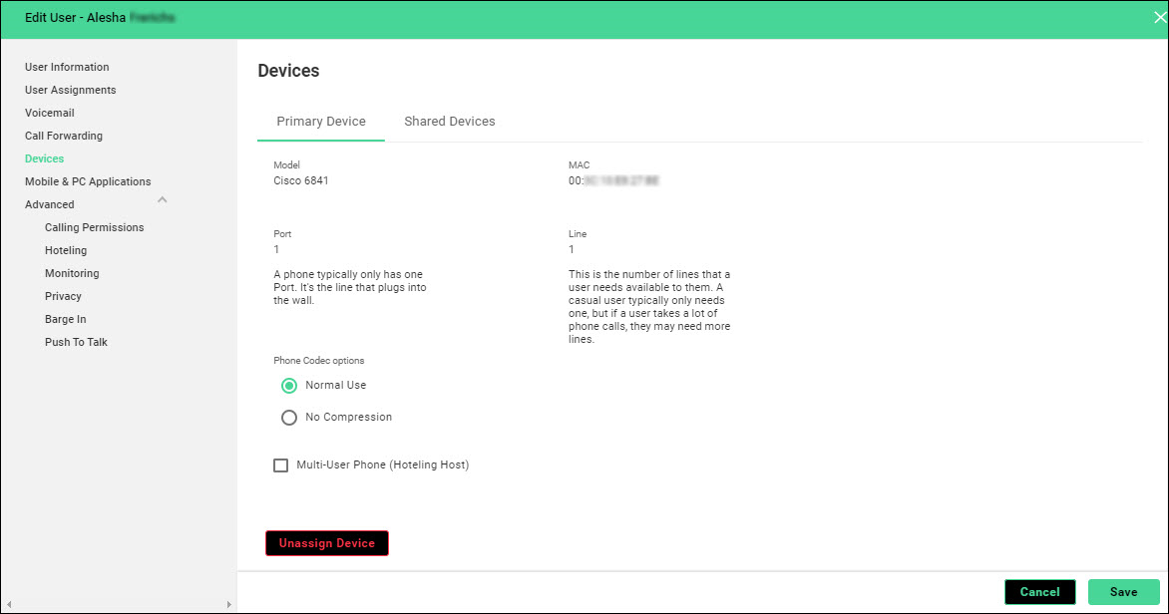
Task: Click the sidebar horizontal scrollbar right arrow
Action: (228, 604)
